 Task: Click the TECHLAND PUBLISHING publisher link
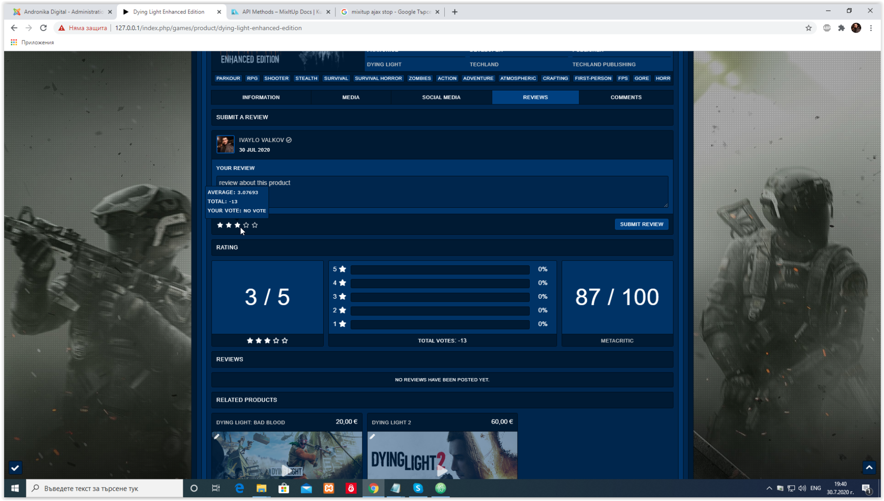click(x=604, y=64)
